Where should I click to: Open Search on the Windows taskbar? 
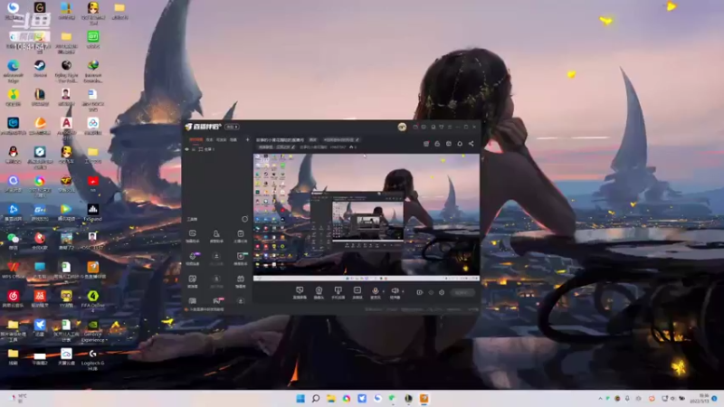tap(316, 398)
